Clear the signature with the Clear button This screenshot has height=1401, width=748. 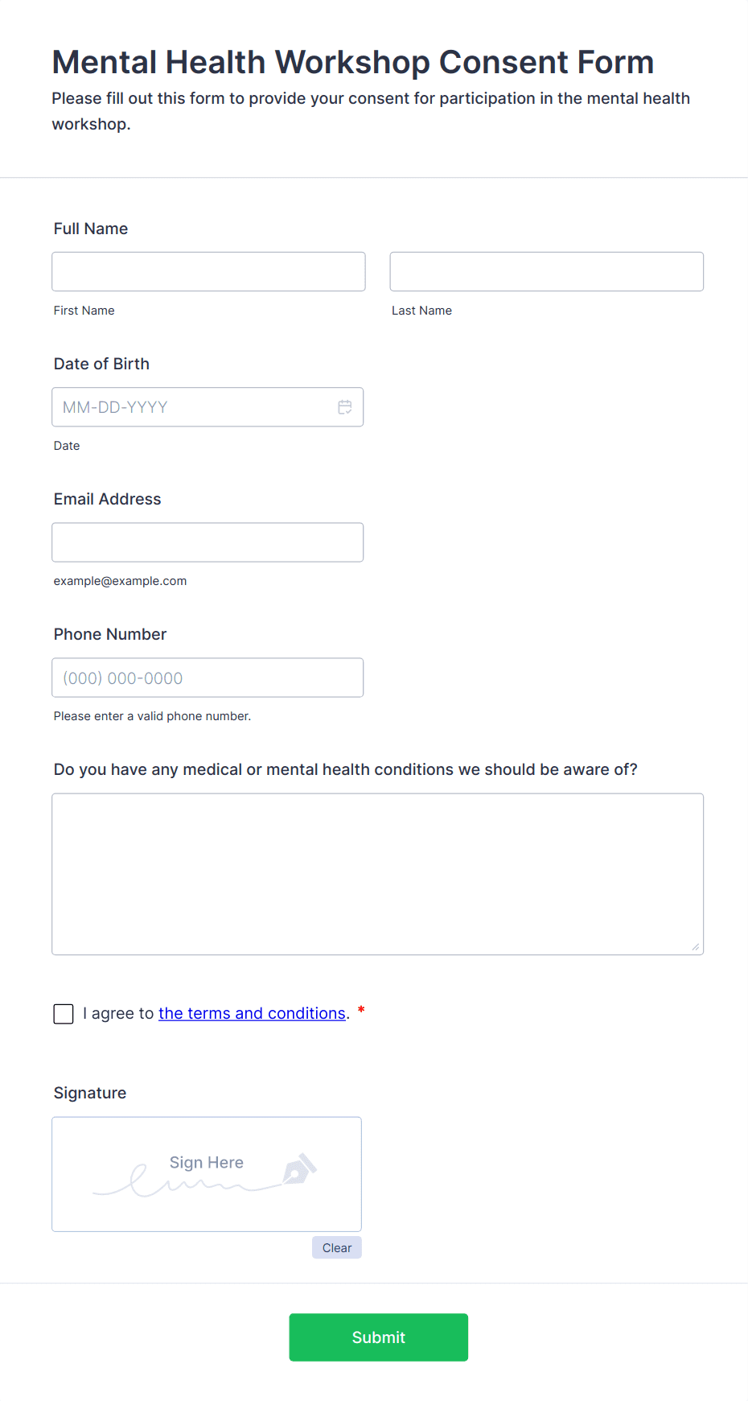coord(337,1247)
